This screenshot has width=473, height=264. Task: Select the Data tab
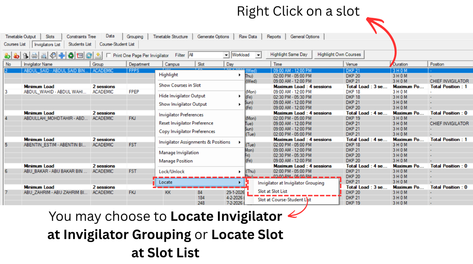coord(110,36)
